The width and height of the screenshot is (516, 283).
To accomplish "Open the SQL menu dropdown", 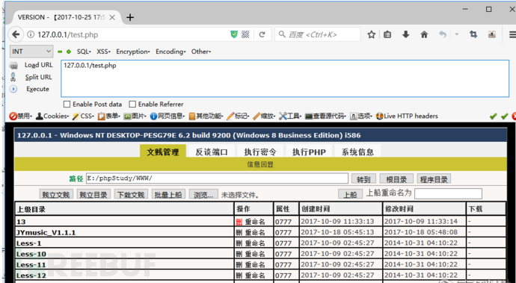I will (x=84, y=52).
